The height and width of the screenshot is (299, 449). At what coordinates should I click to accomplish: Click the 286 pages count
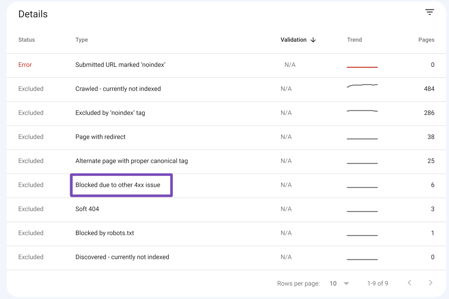tap(429, 113)
